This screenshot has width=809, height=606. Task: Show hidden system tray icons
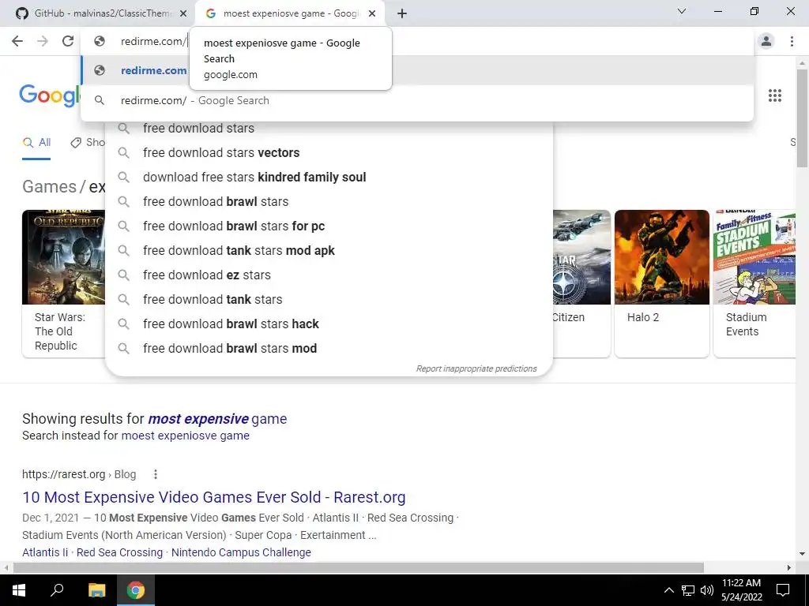click(668, 590)
